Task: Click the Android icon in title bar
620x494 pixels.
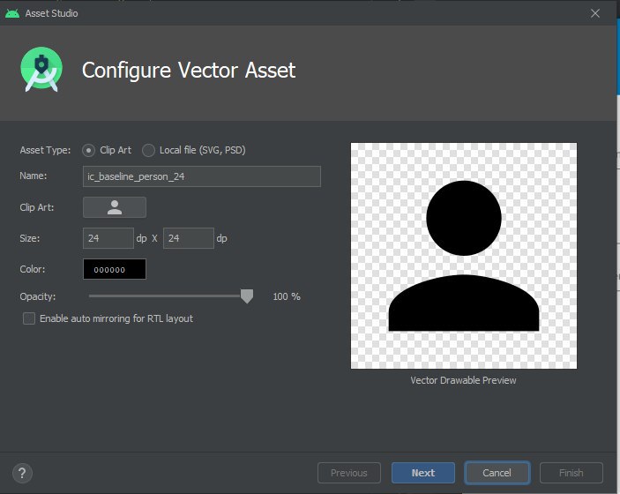Action: click(x=12, y=13)
